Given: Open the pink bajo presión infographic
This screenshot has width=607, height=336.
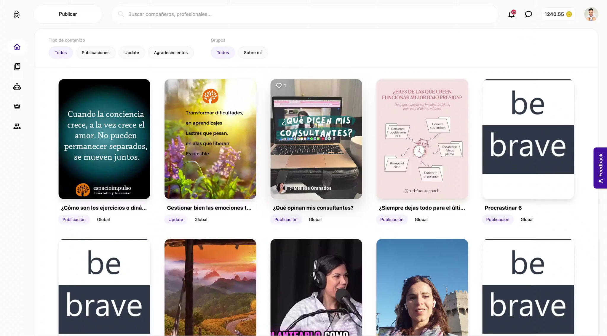Looking at the screenshot, I should point(422,139).
